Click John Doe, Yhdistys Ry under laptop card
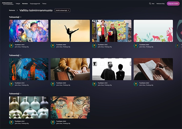The width and height of the screenshot is (182, 129). click(x=63, y=85)
